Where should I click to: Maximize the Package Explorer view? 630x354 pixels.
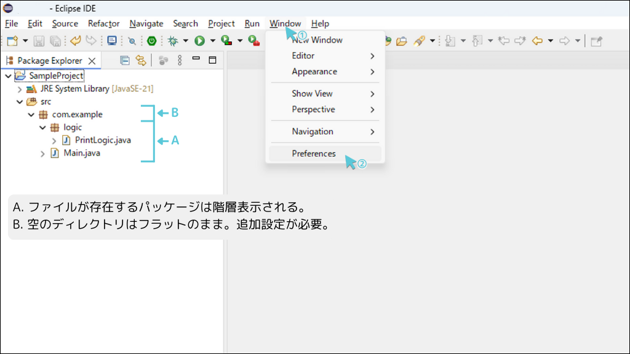pos(212,60)
